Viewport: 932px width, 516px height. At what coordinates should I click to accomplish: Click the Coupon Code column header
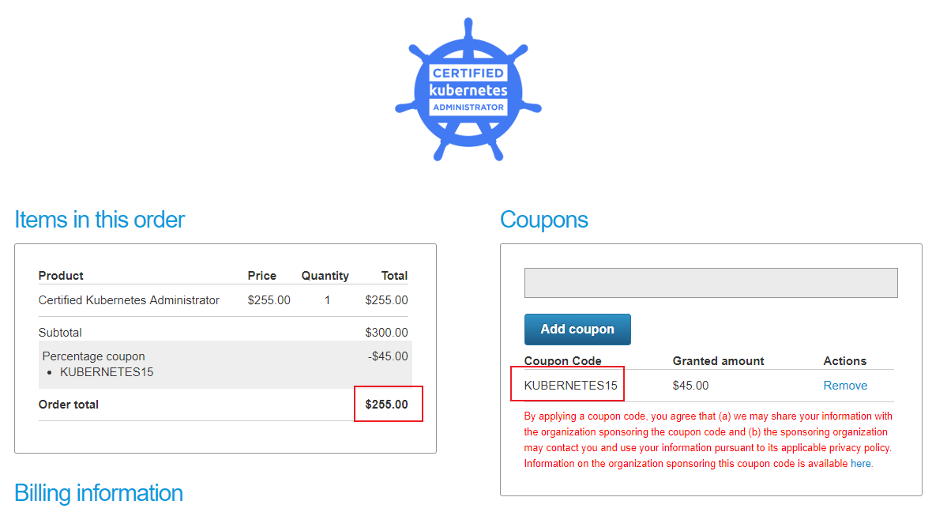pyautogui.click(x=562, y=361)
